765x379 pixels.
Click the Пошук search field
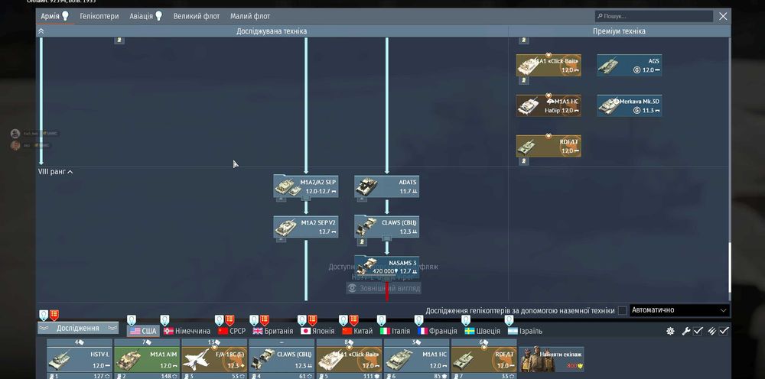654,17
